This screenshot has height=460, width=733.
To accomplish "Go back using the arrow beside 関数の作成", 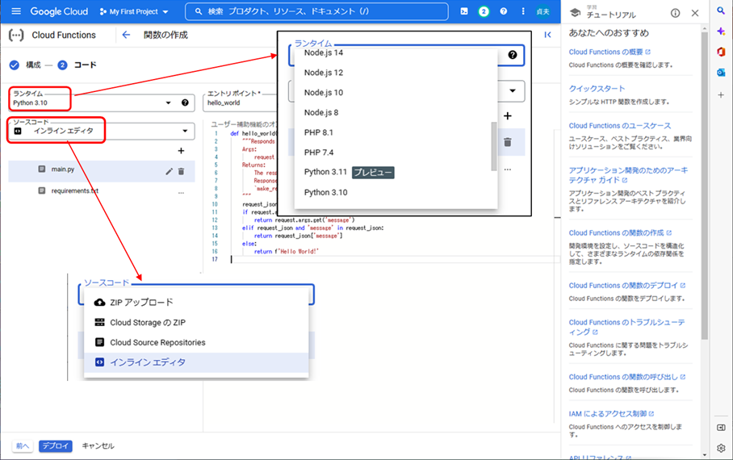I will 125,35.
